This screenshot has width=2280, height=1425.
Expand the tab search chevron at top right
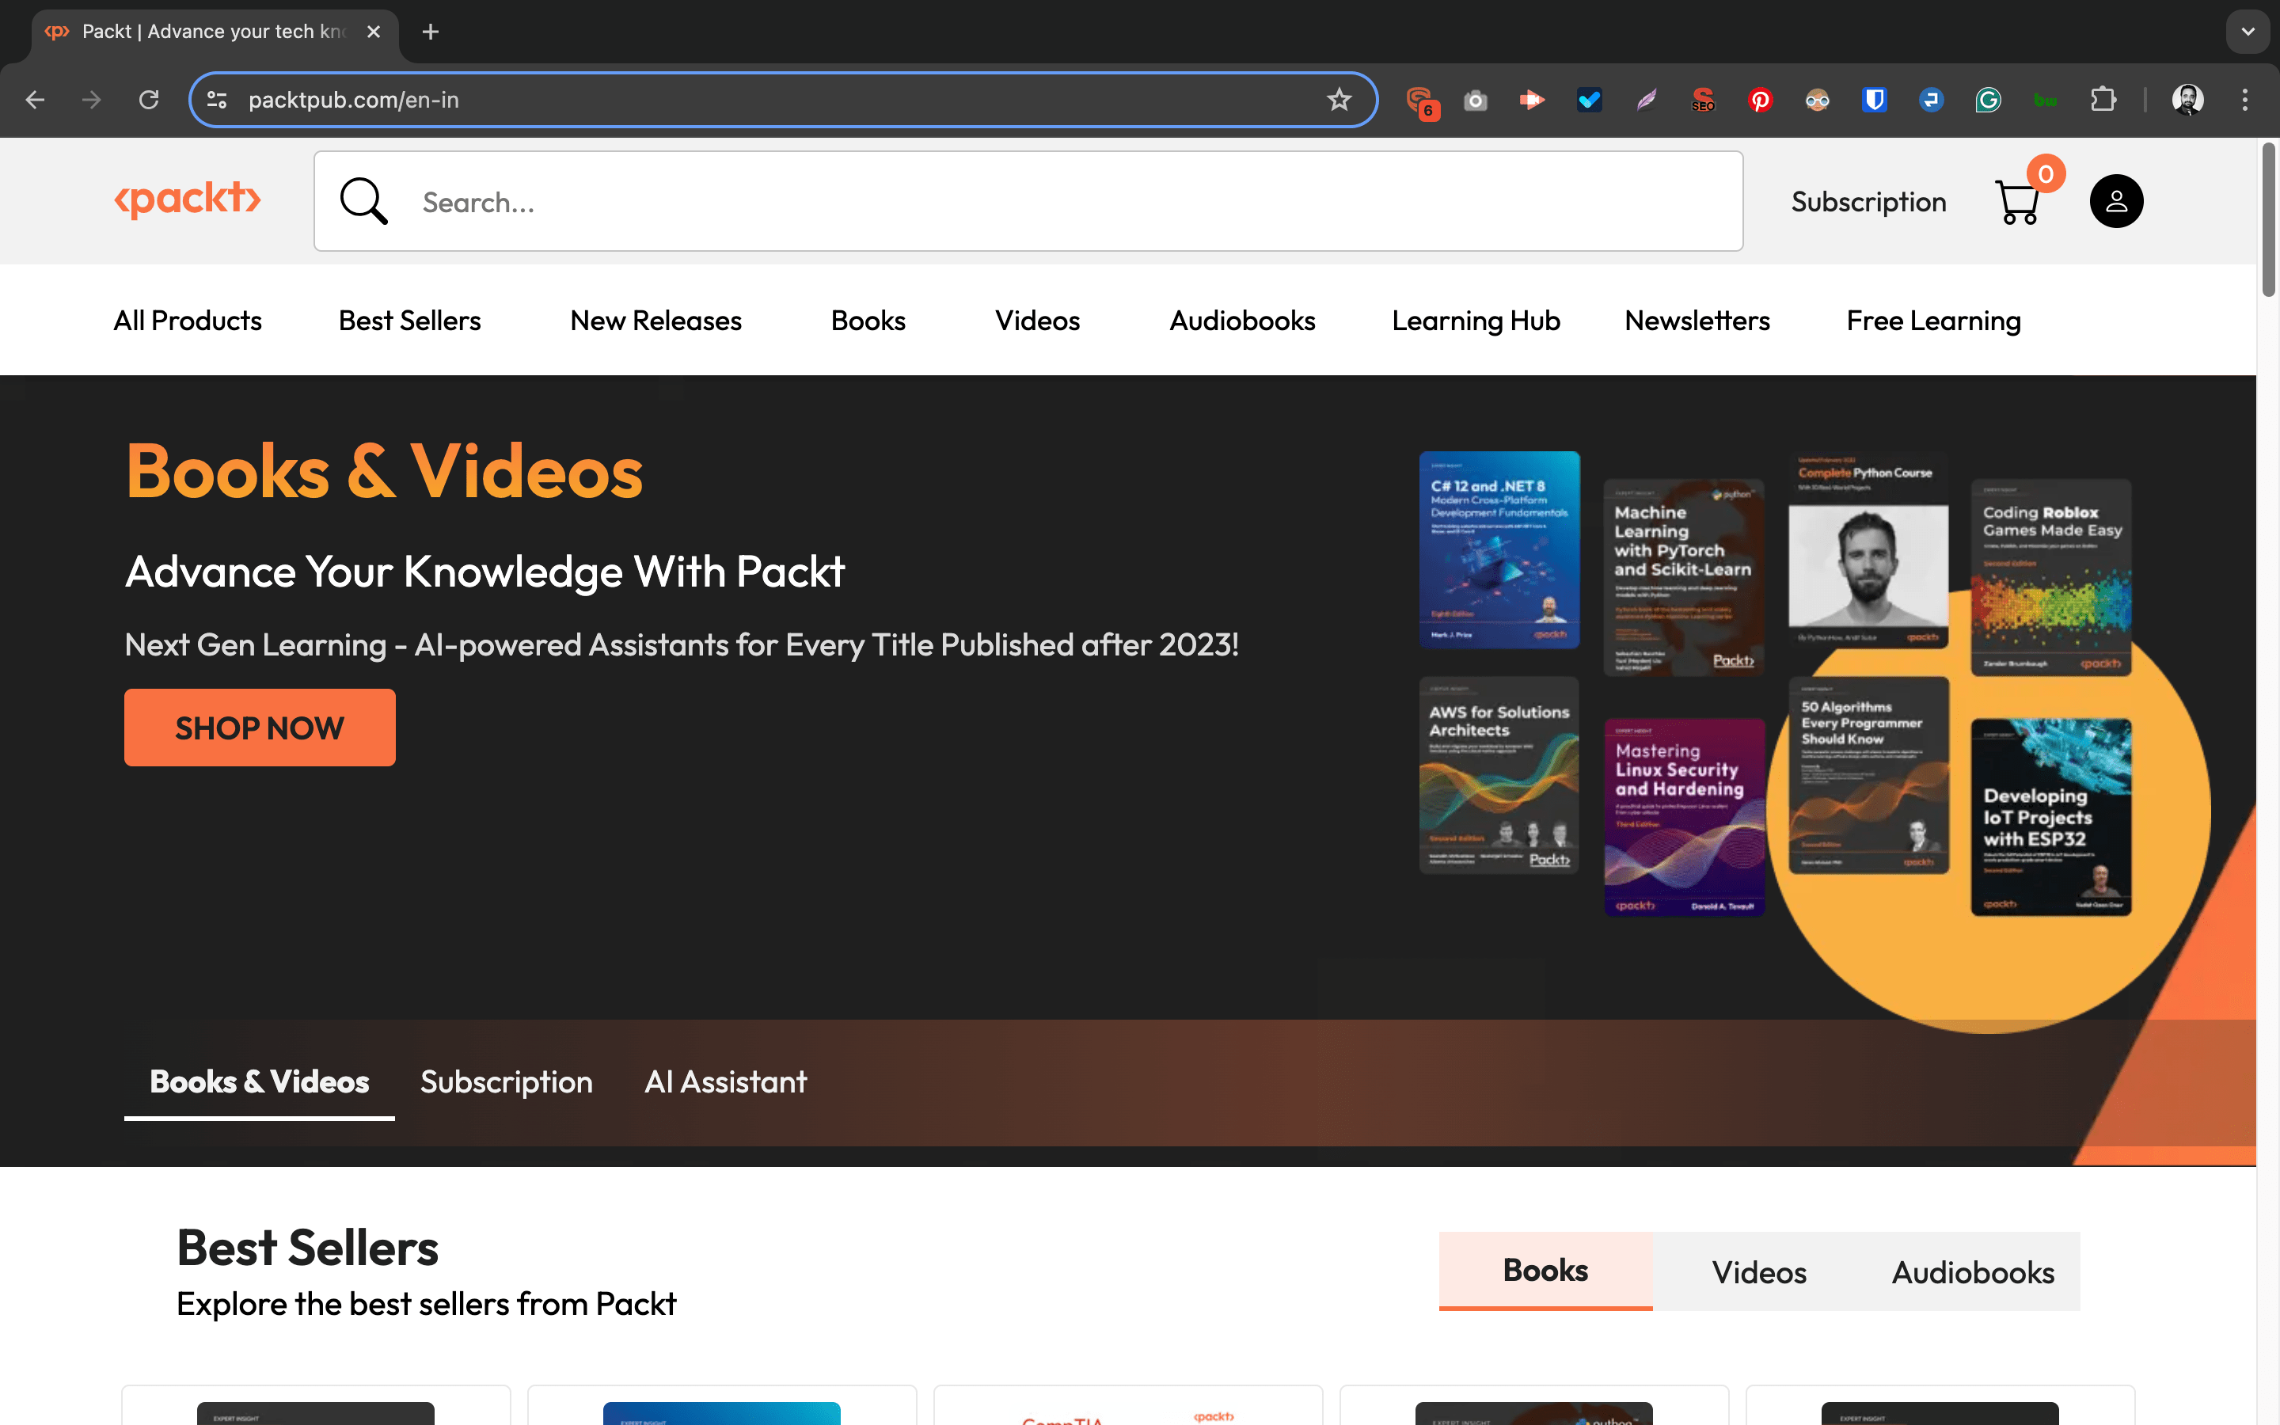[x=2248, y=32]
